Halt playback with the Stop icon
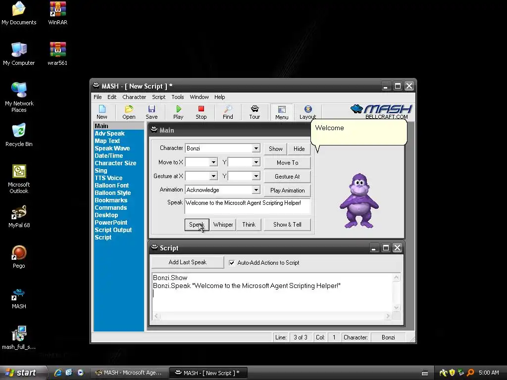507x380 pixels. (201, 112)
